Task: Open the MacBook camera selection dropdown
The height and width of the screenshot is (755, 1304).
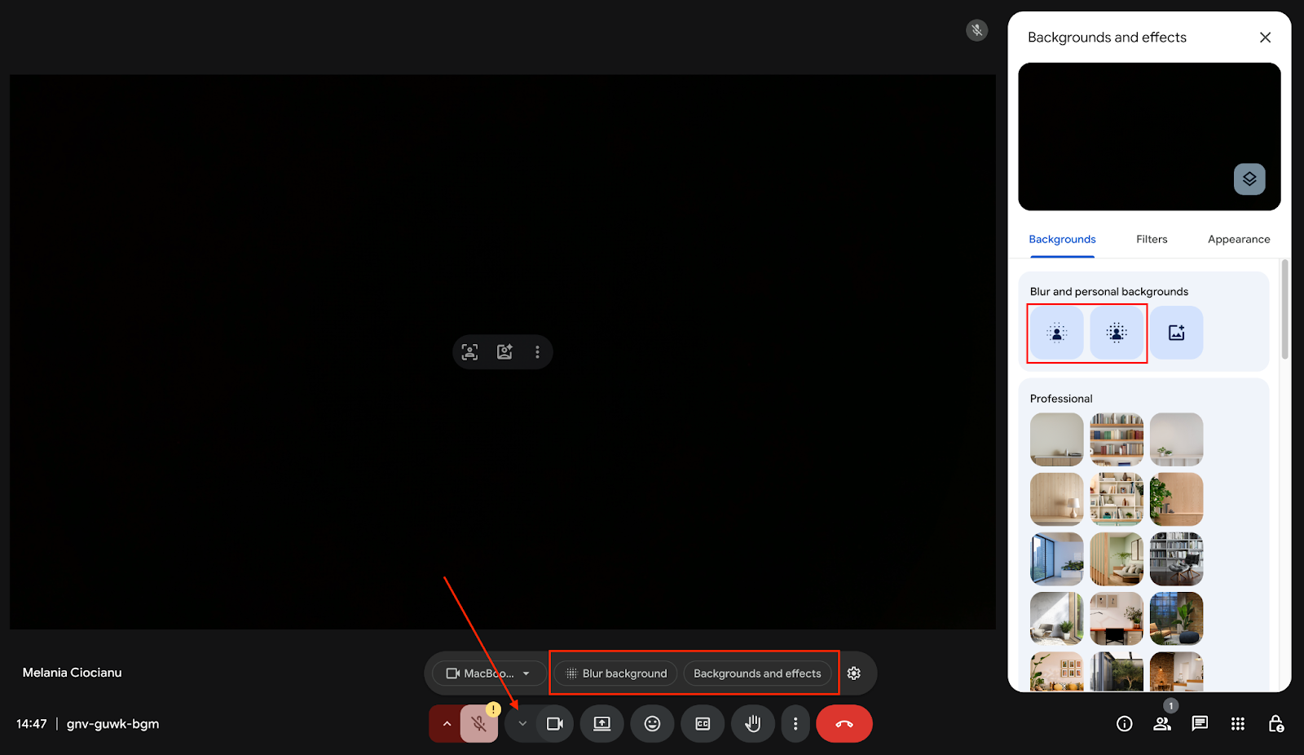Action: (x=488, y=673)
